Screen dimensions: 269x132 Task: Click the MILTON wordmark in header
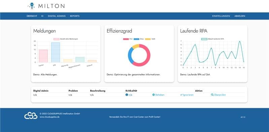click(x=51, y=6)
